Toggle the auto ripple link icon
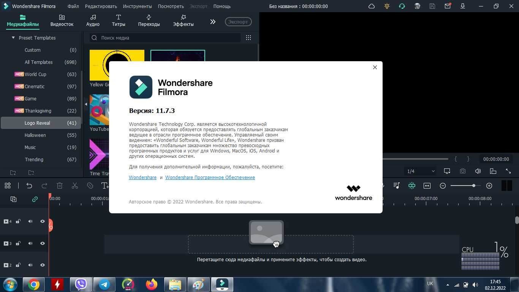Viewport: 519px width, 292px height. point(35,199)
